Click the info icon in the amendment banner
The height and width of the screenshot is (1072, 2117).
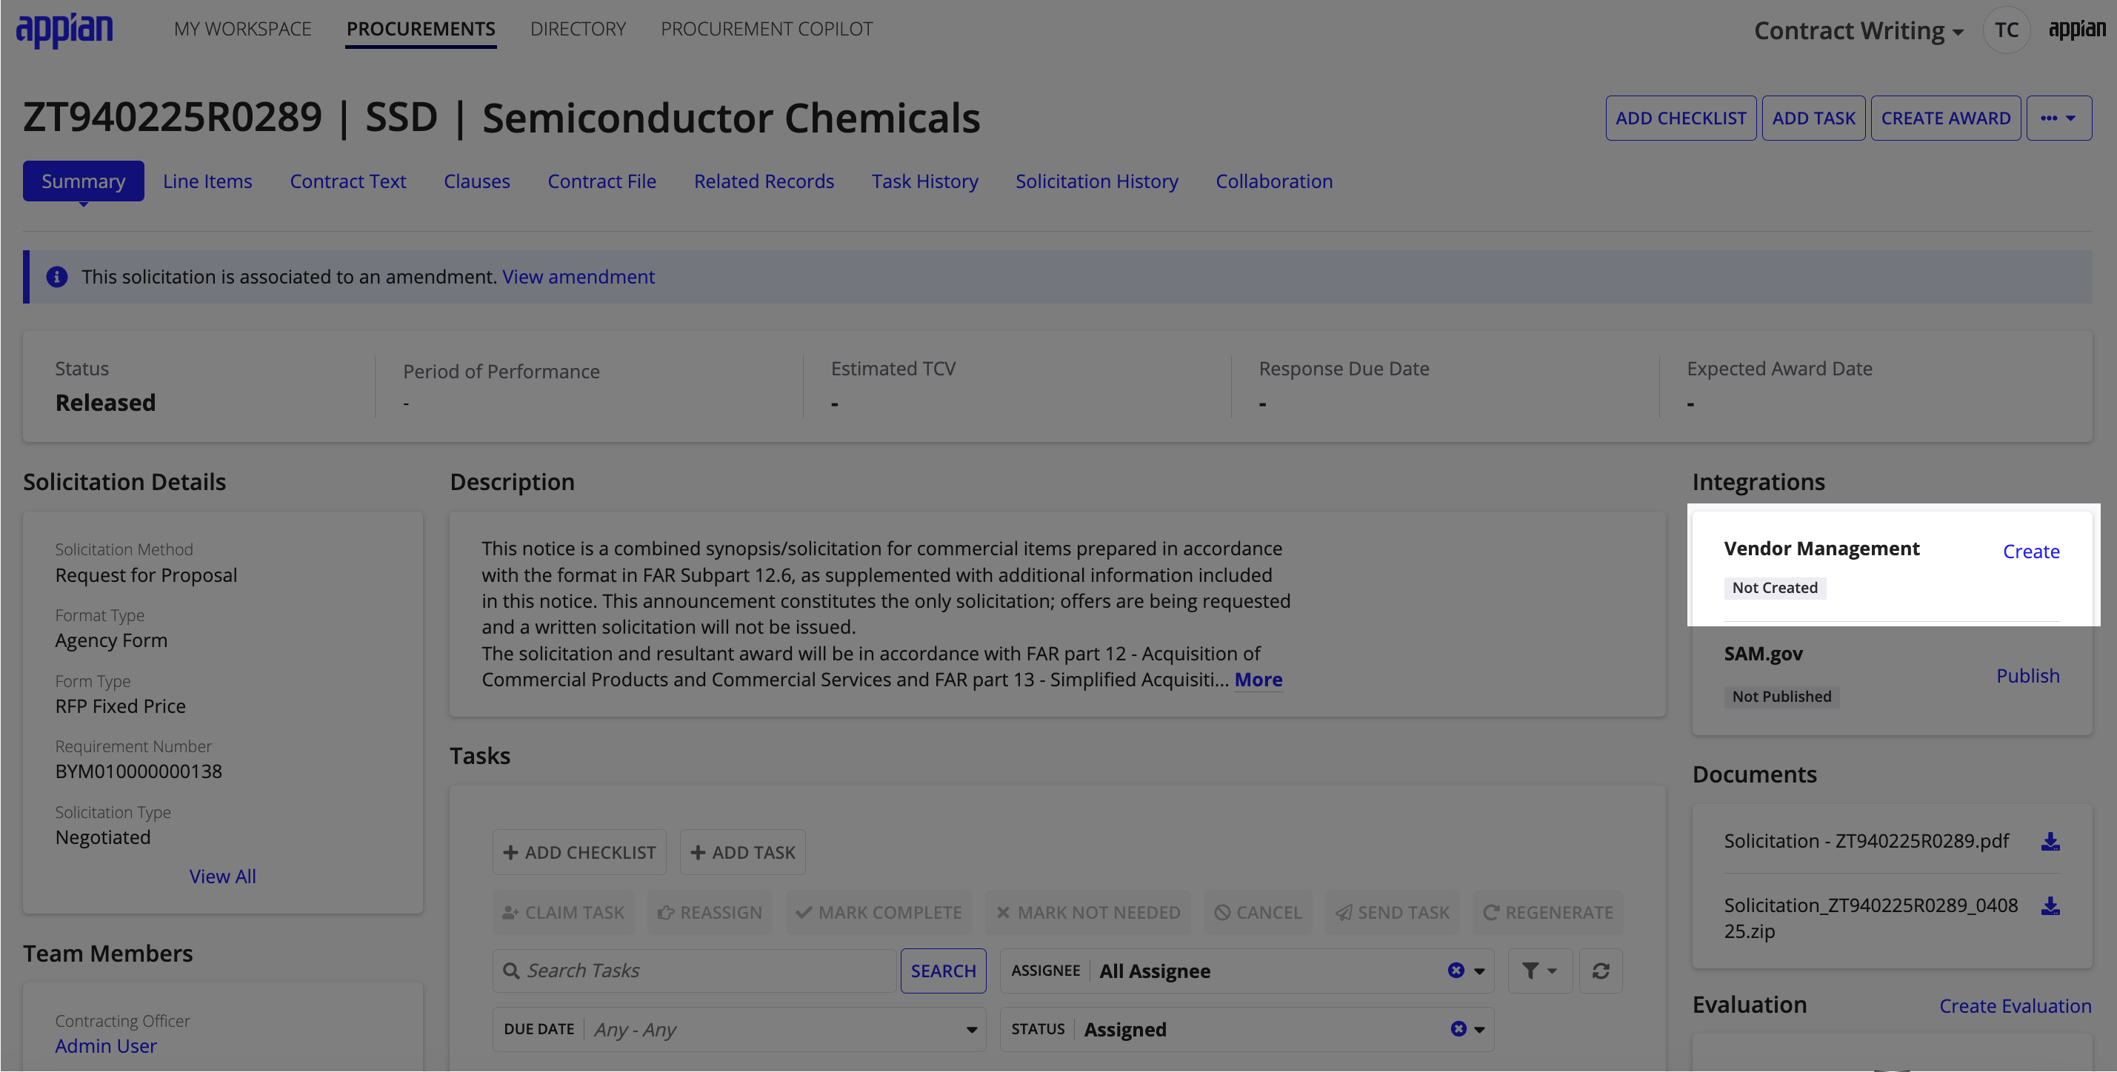tap(57, 277)
